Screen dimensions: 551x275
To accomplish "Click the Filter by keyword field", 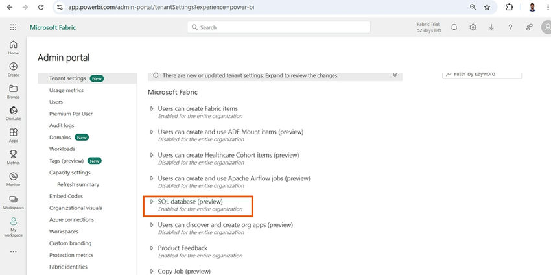I will 482,74.
